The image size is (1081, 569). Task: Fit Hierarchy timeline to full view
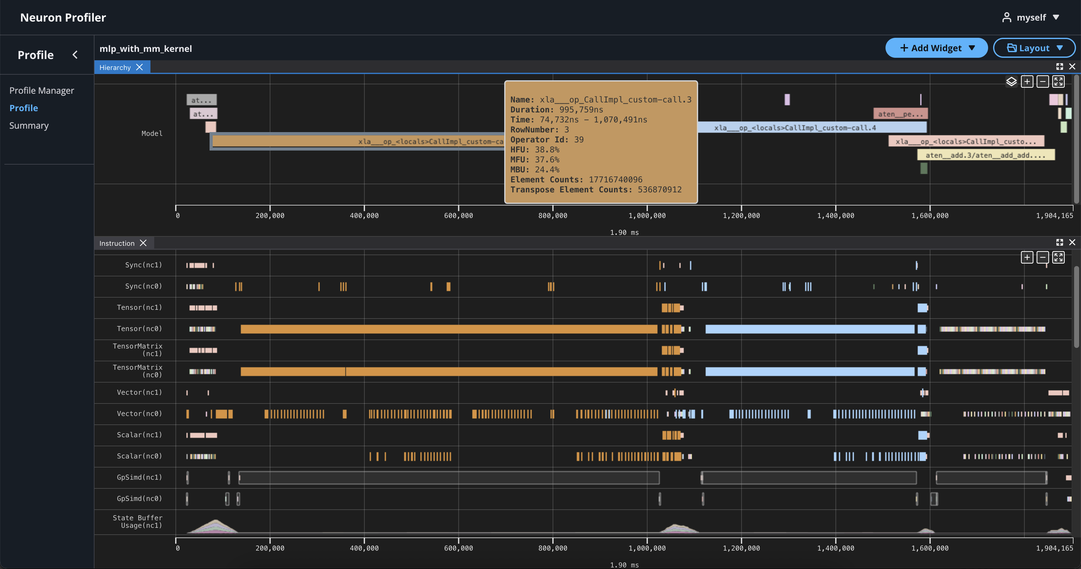[1058, 82]
